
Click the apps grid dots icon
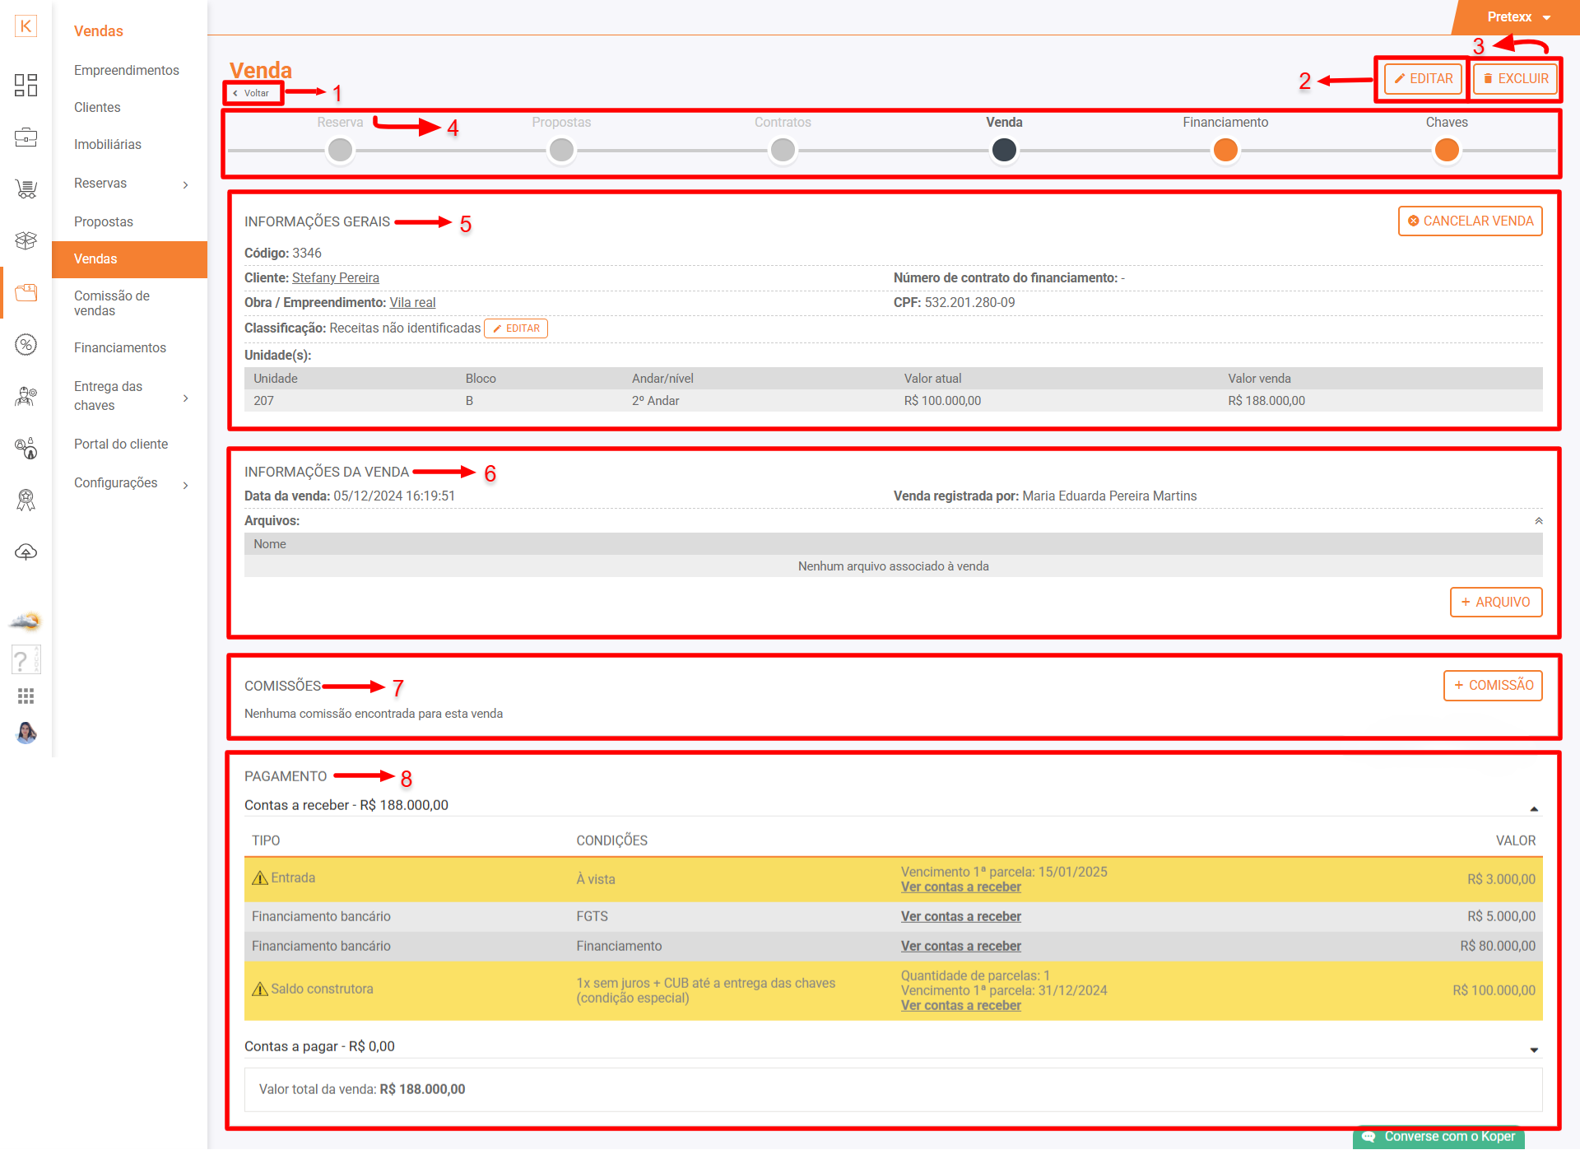pos(26,696)
